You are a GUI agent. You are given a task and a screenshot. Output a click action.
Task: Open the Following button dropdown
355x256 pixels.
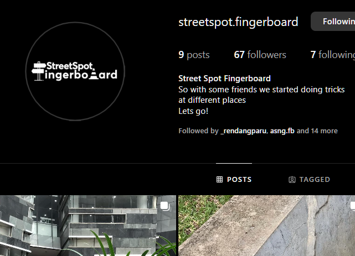[333, 22]
